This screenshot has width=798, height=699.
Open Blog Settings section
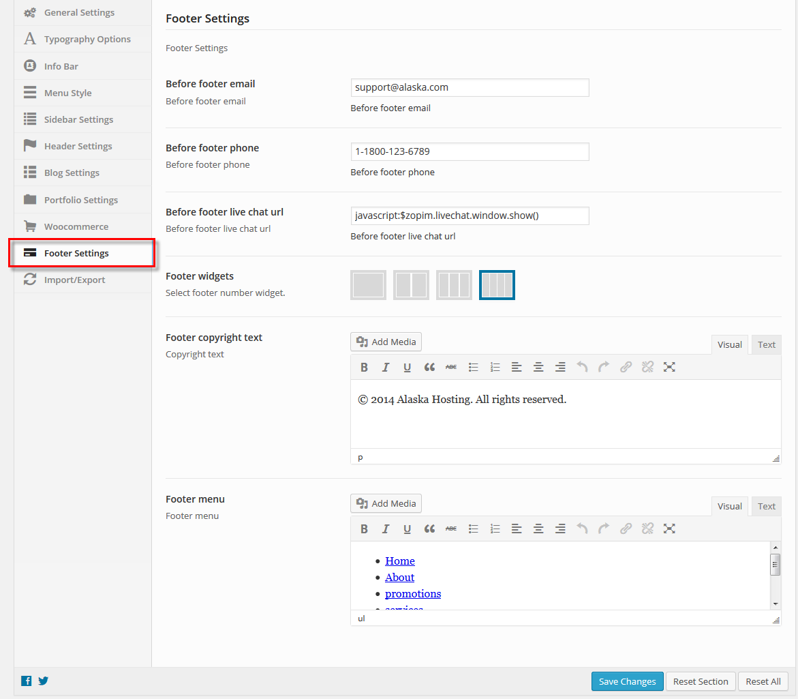coord(82,173)
